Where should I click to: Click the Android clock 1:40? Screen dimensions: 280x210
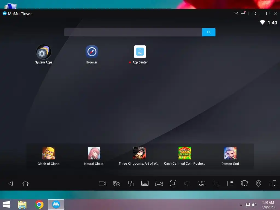[x=272, y=23]
